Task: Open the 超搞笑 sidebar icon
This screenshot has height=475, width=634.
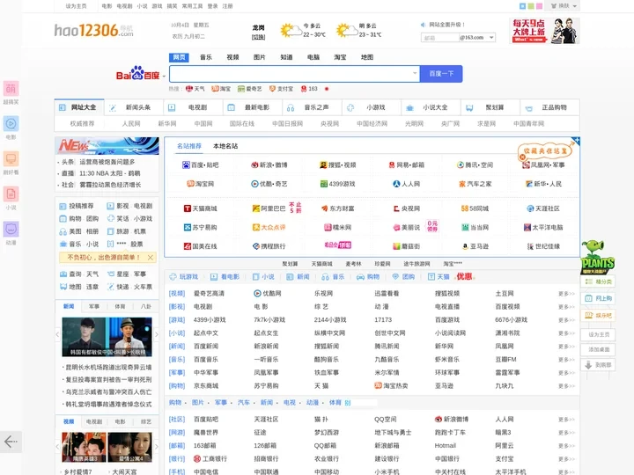Action: pyautogui.click(x=11, y=89)
